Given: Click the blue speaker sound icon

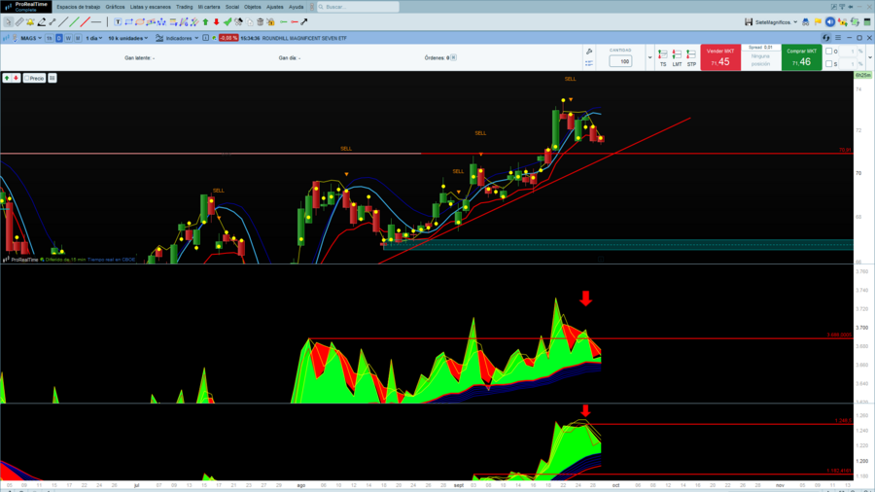Looking at the screenshot, I should (x=830, y=22).
